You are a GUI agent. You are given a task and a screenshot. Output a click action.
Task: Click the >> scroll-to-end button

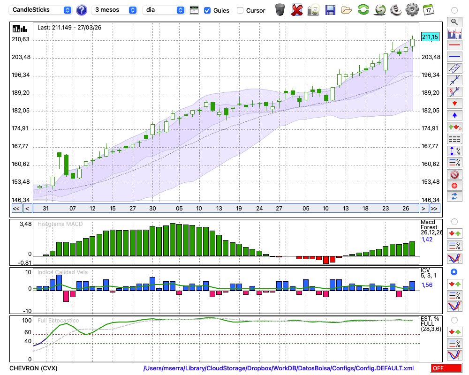pyautogui.click(x=435, y=209)
